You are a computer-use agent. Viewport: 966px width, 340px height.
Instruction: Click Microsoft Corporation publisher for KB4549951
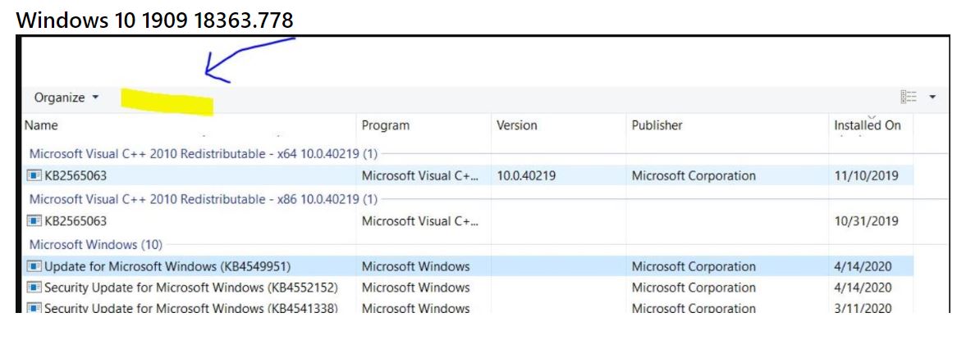pos(694,267)
